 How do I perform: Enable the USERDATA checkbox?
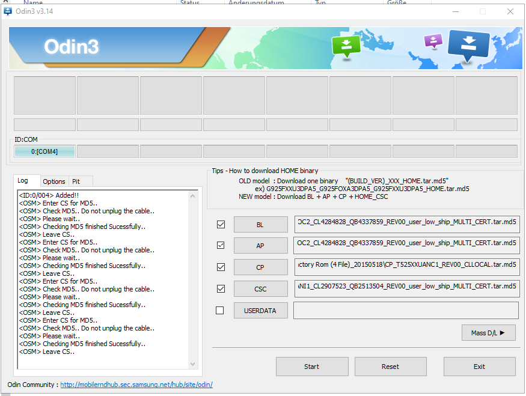220,311
